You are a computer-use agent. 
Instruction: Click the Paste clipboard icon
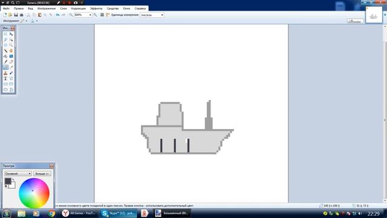(x=39, y=15)
